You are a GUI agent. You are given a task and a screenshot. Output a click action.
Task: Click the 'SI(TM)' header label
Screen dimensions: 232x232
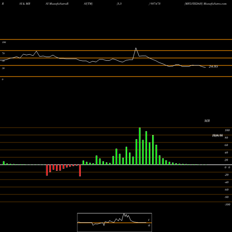(88, 4)
